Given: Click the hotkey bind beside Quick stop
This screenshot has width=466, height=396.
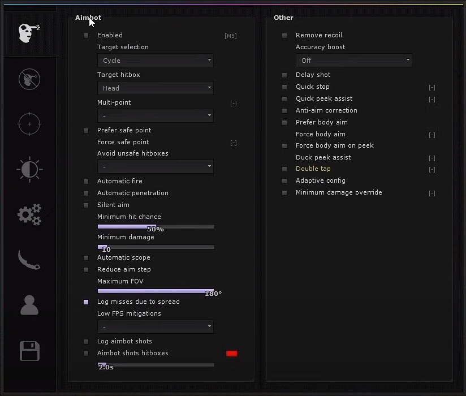Looking at the screenshot, I should 432,88.
